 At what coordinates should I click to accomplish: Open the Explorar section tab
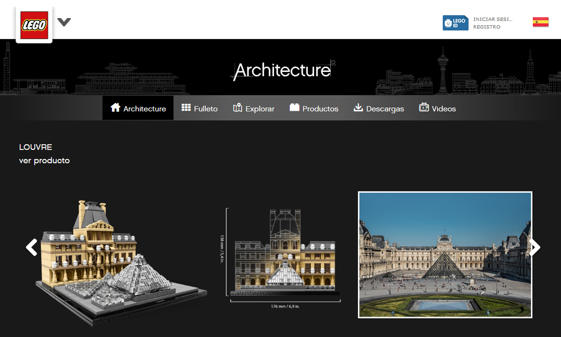(x=260, y=109)
